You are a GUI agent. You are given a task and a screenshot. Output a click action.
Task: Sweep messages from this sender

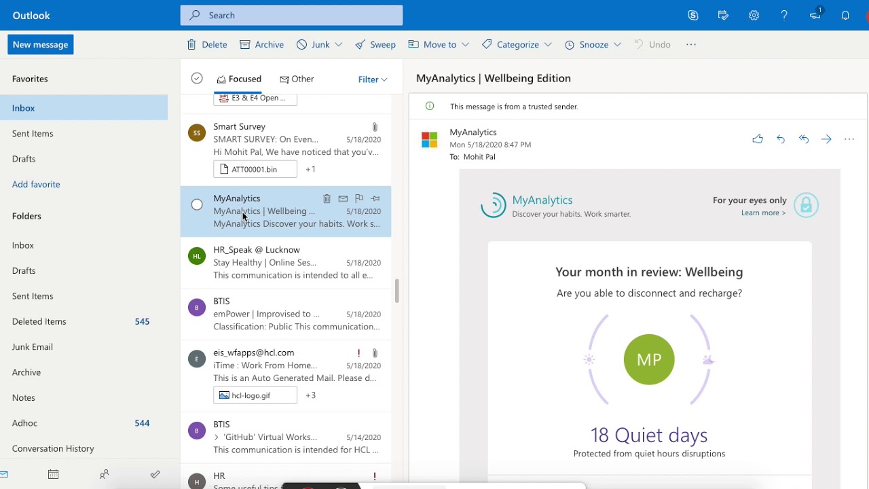375,44
